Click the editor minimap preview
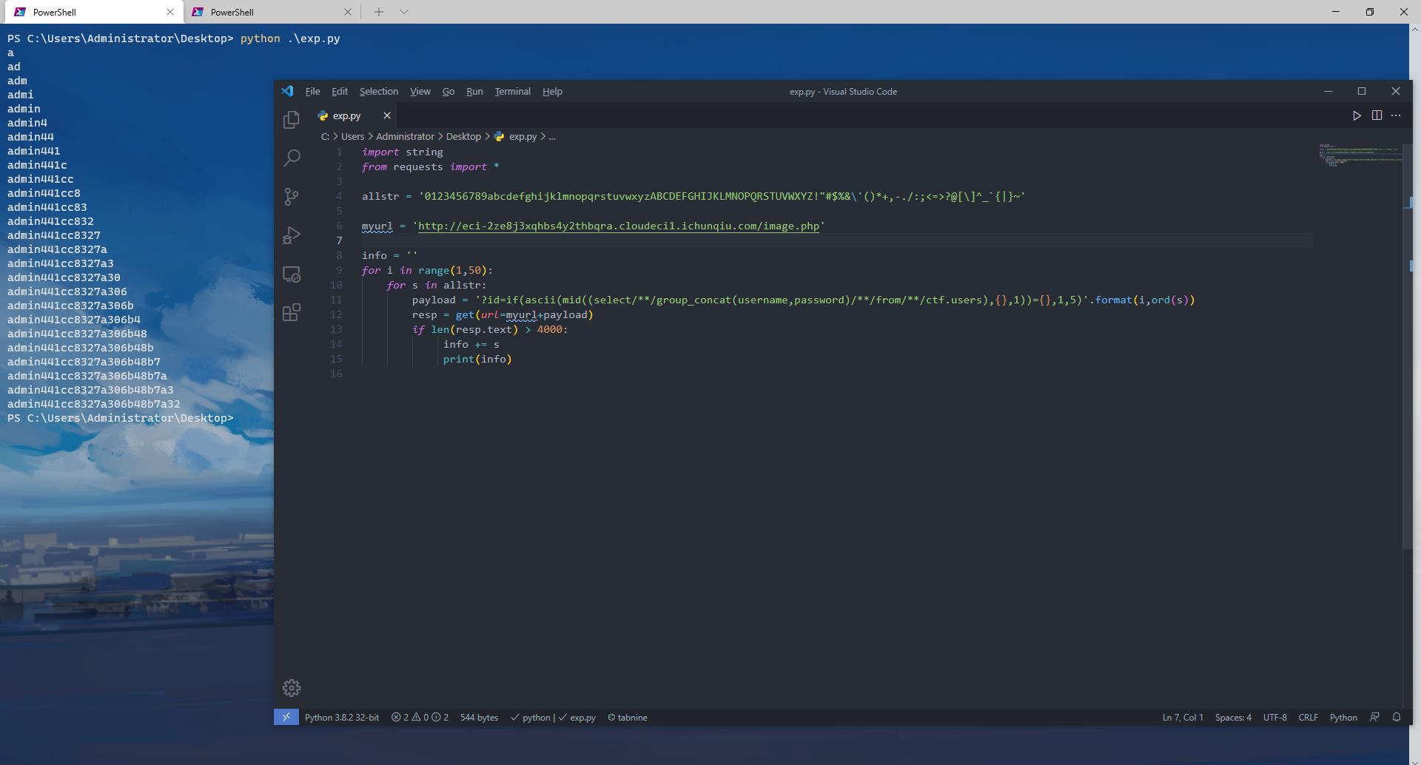Screen dimensions: 1421x765 1360,155
